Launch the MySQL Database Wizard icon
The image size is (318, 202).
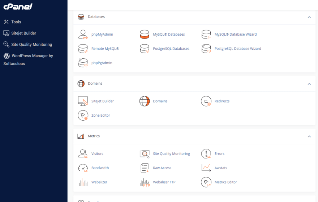pyautogui.click(x=206, y=34)
